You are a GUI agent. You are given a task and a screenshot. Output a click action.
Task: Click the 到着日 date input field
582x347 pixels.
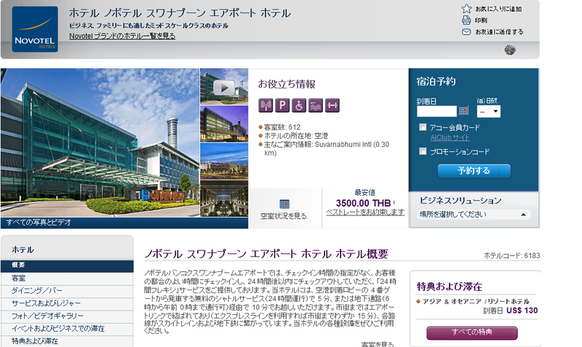click(436, 111)
